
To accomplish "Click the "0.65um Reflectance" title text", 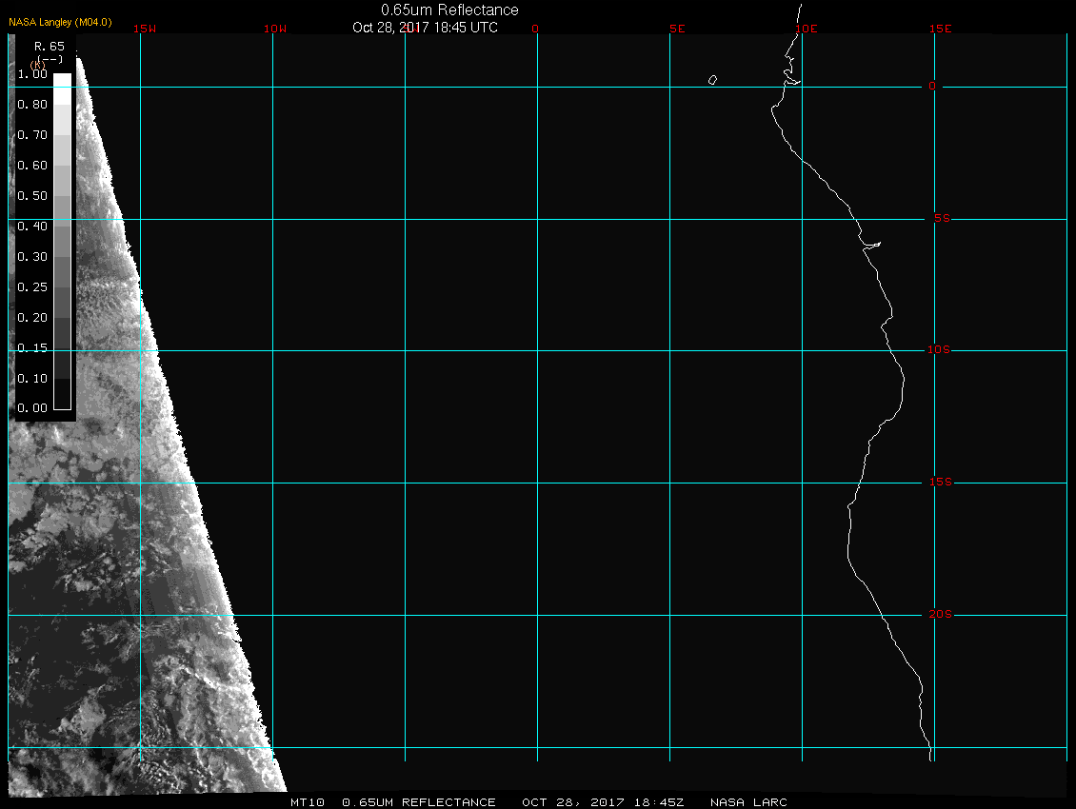I will point(449,10).
